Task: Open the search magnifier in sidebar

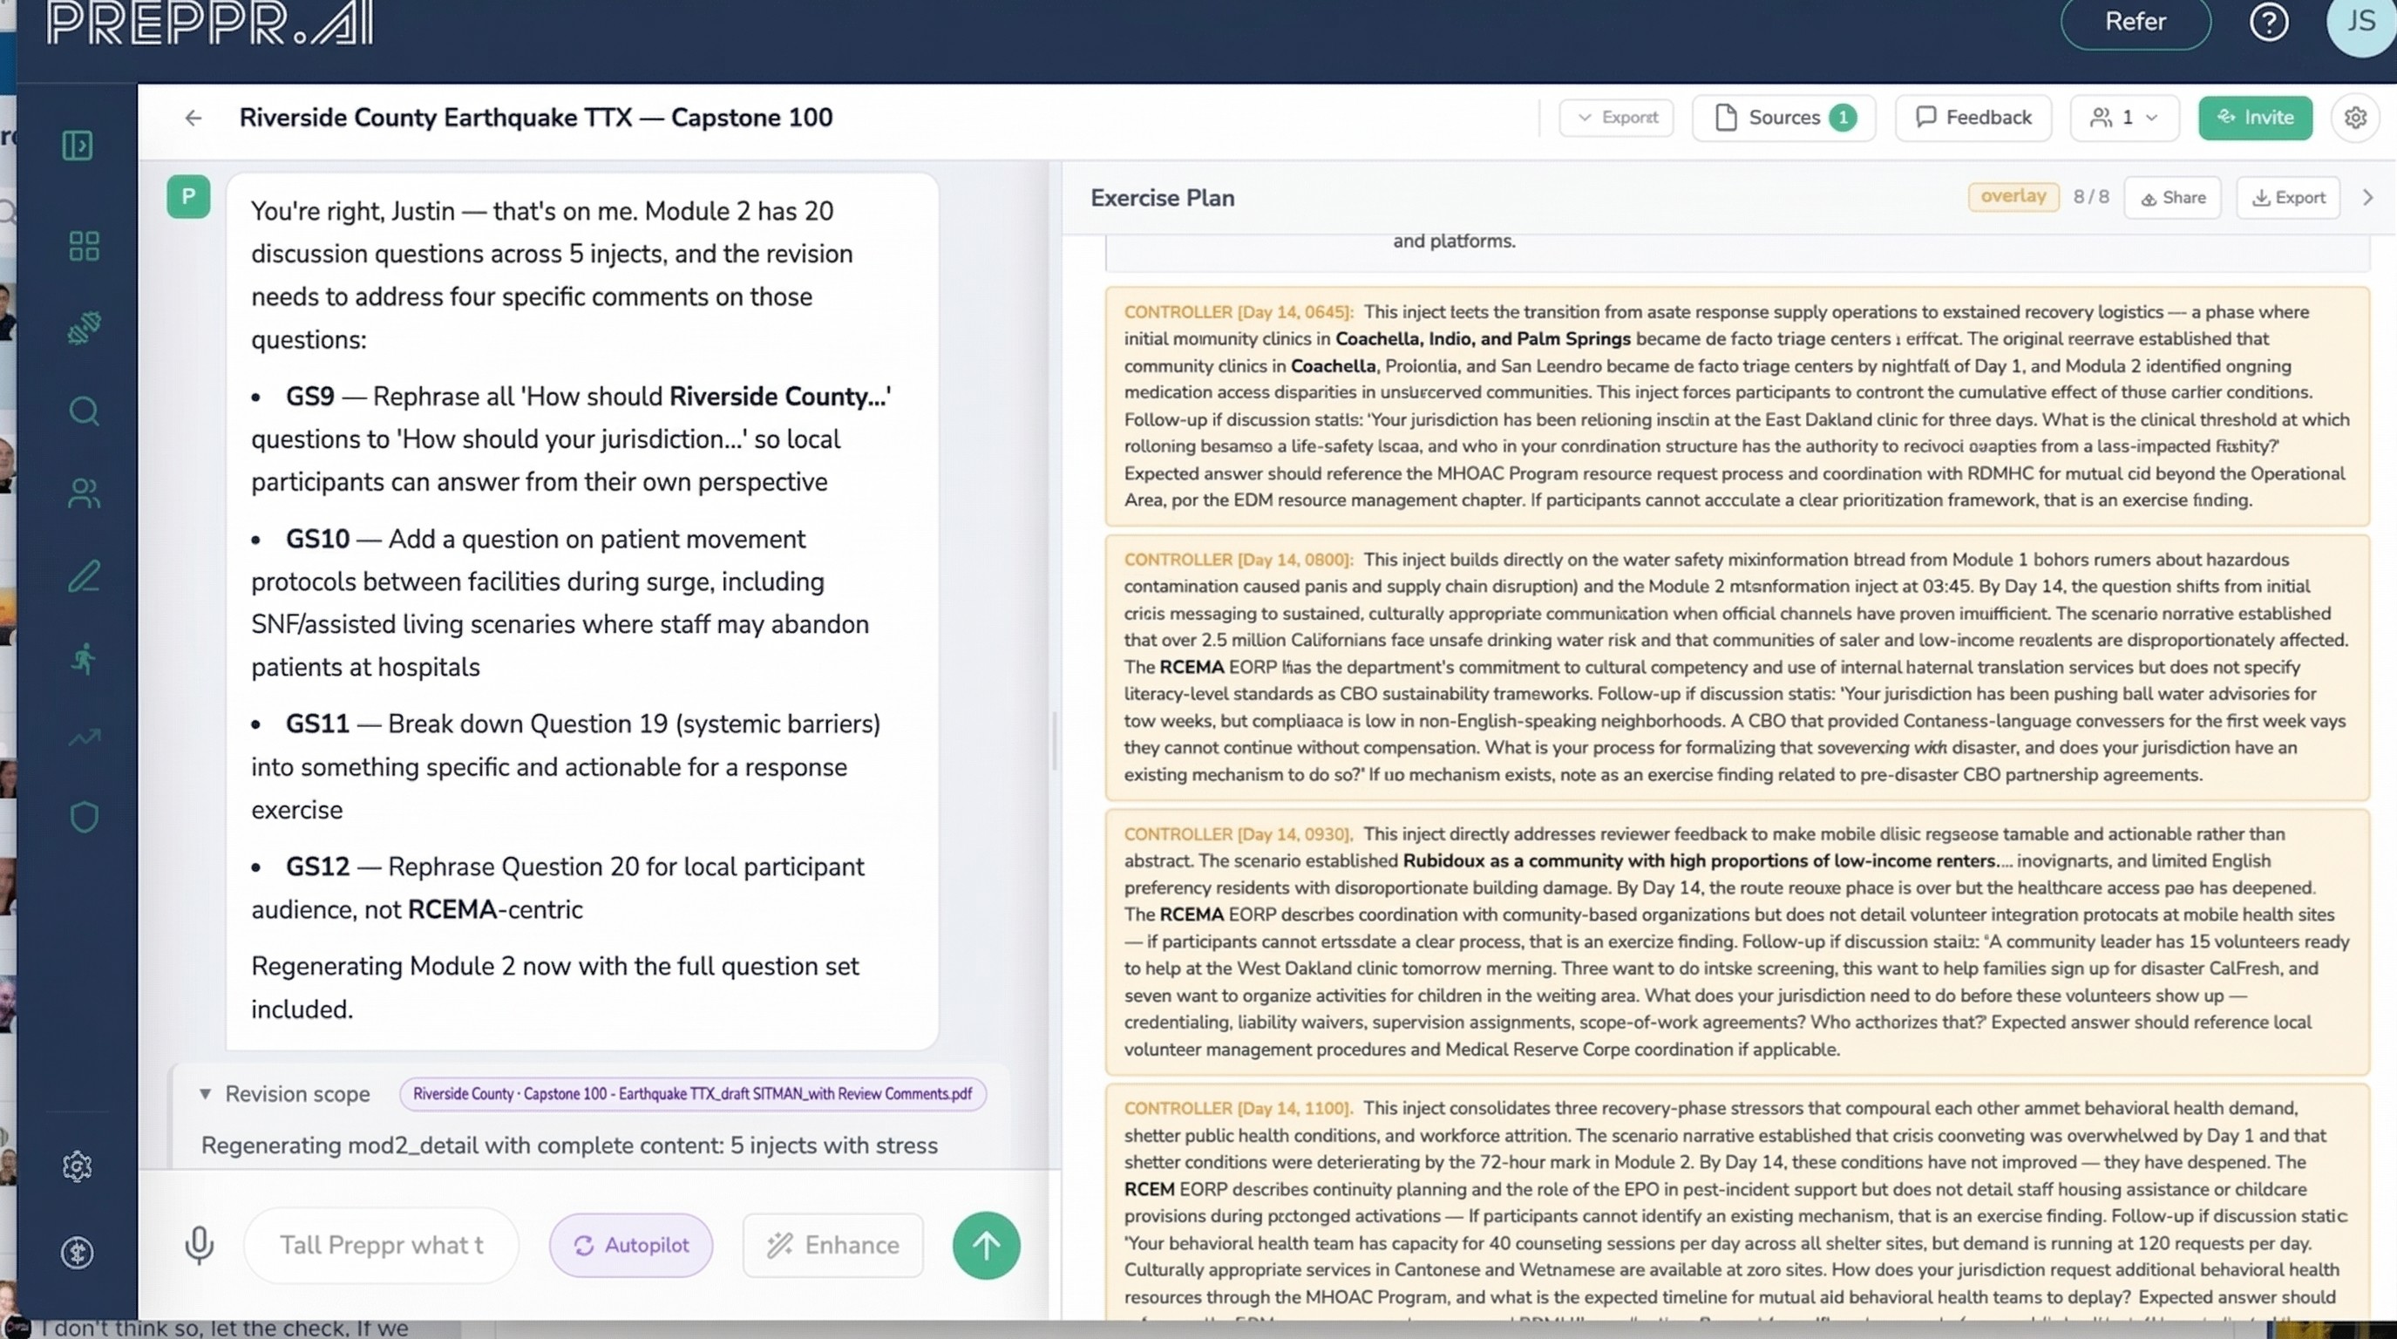Action: (84, 411)
